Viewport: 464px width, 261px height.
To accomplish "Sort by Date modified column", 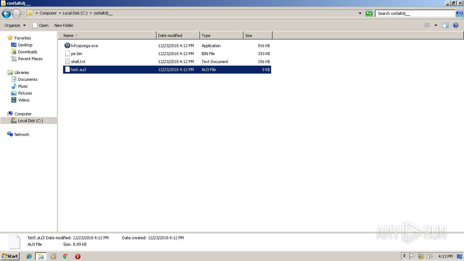I will pyautogui.click(x=178, y=36).
